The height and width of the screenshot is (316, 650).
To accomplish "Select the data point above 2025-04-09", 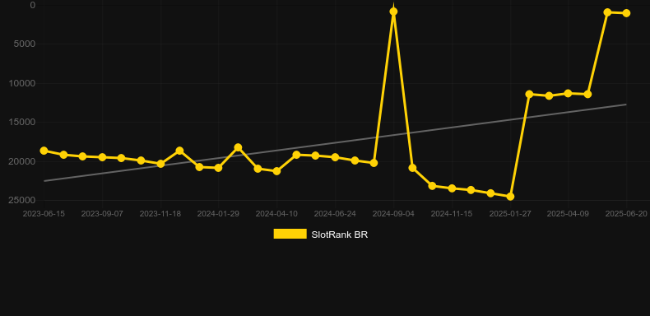I will (568, 94).
